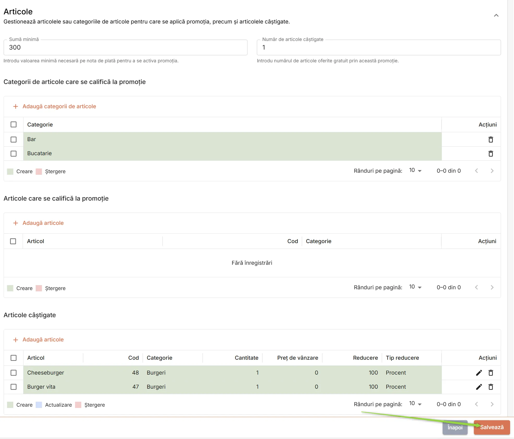Click the Înapoi button

pos(455,427)
